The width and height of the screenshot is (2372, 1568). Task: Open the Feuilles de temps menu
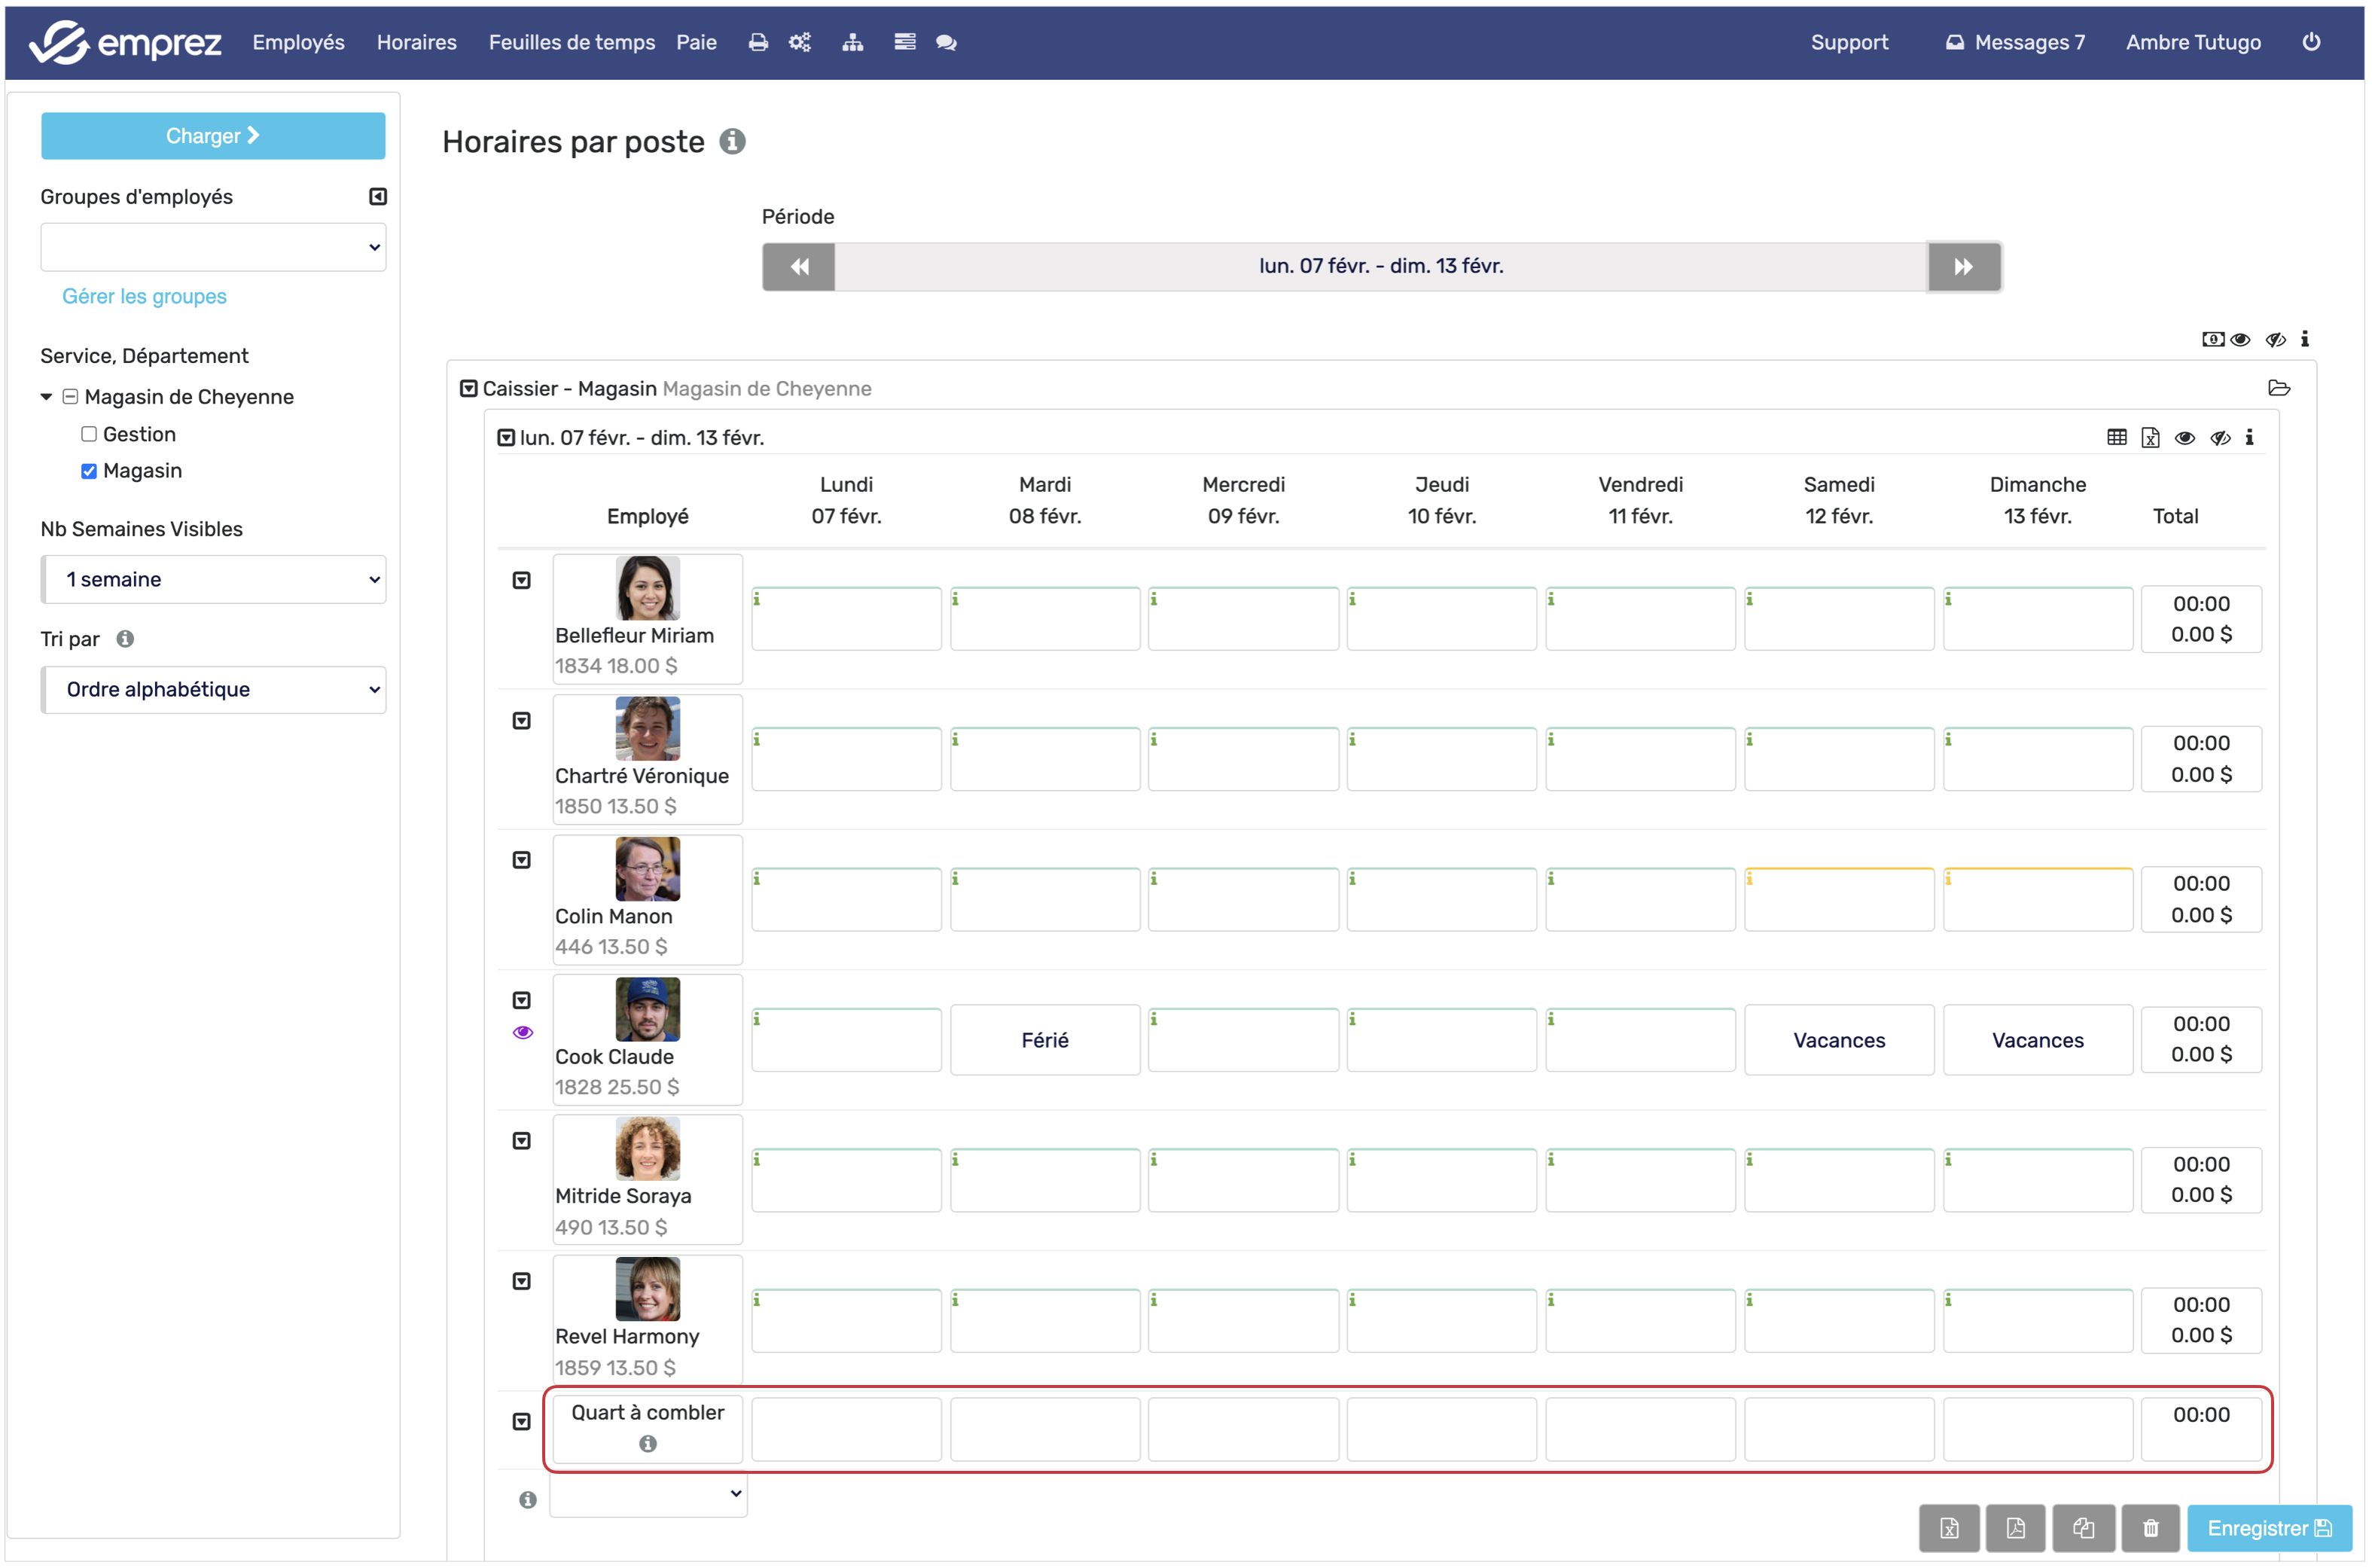pos(571,42)
